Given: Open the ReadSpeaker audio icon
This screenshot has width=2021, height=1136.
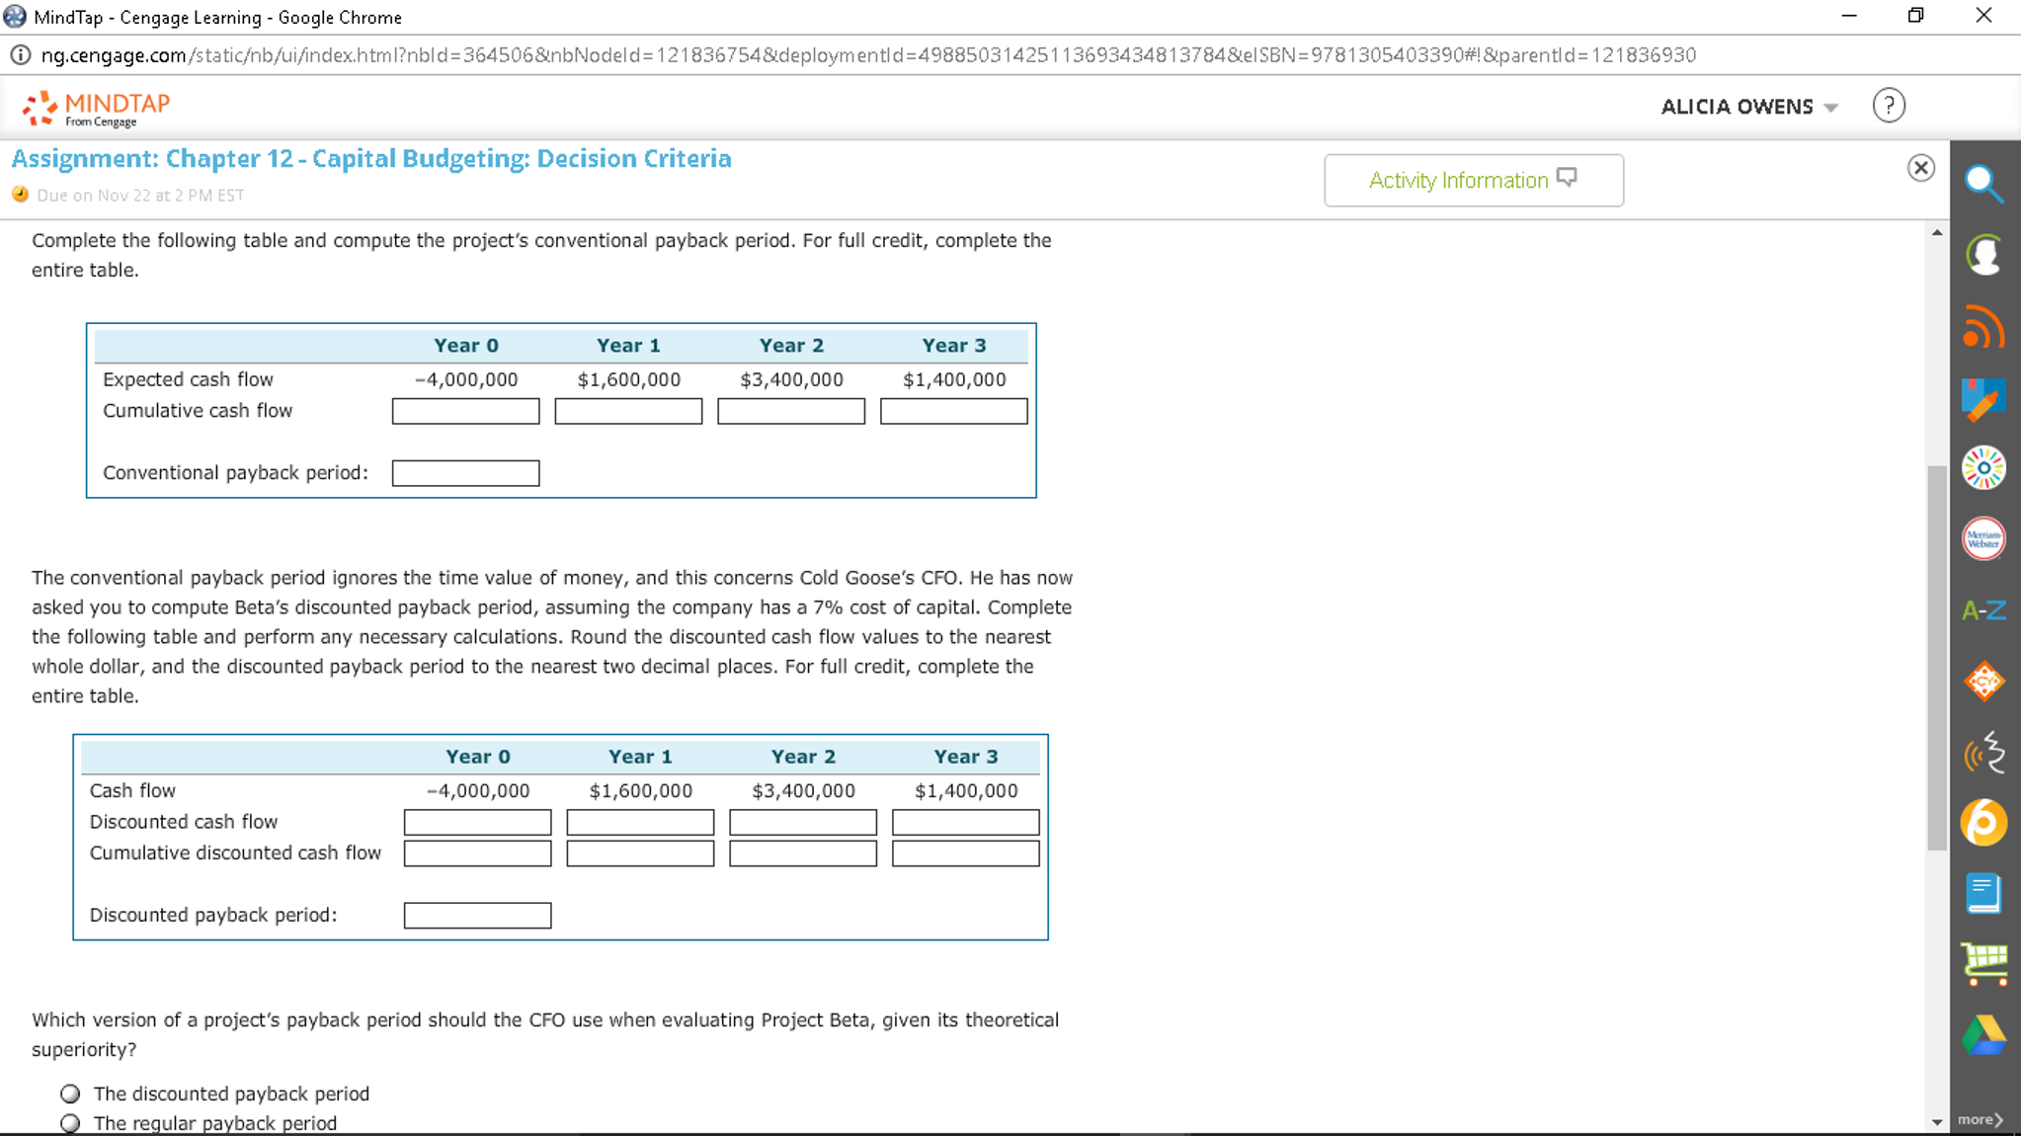Looking at the screenshot, I should tap(1983, 753).
